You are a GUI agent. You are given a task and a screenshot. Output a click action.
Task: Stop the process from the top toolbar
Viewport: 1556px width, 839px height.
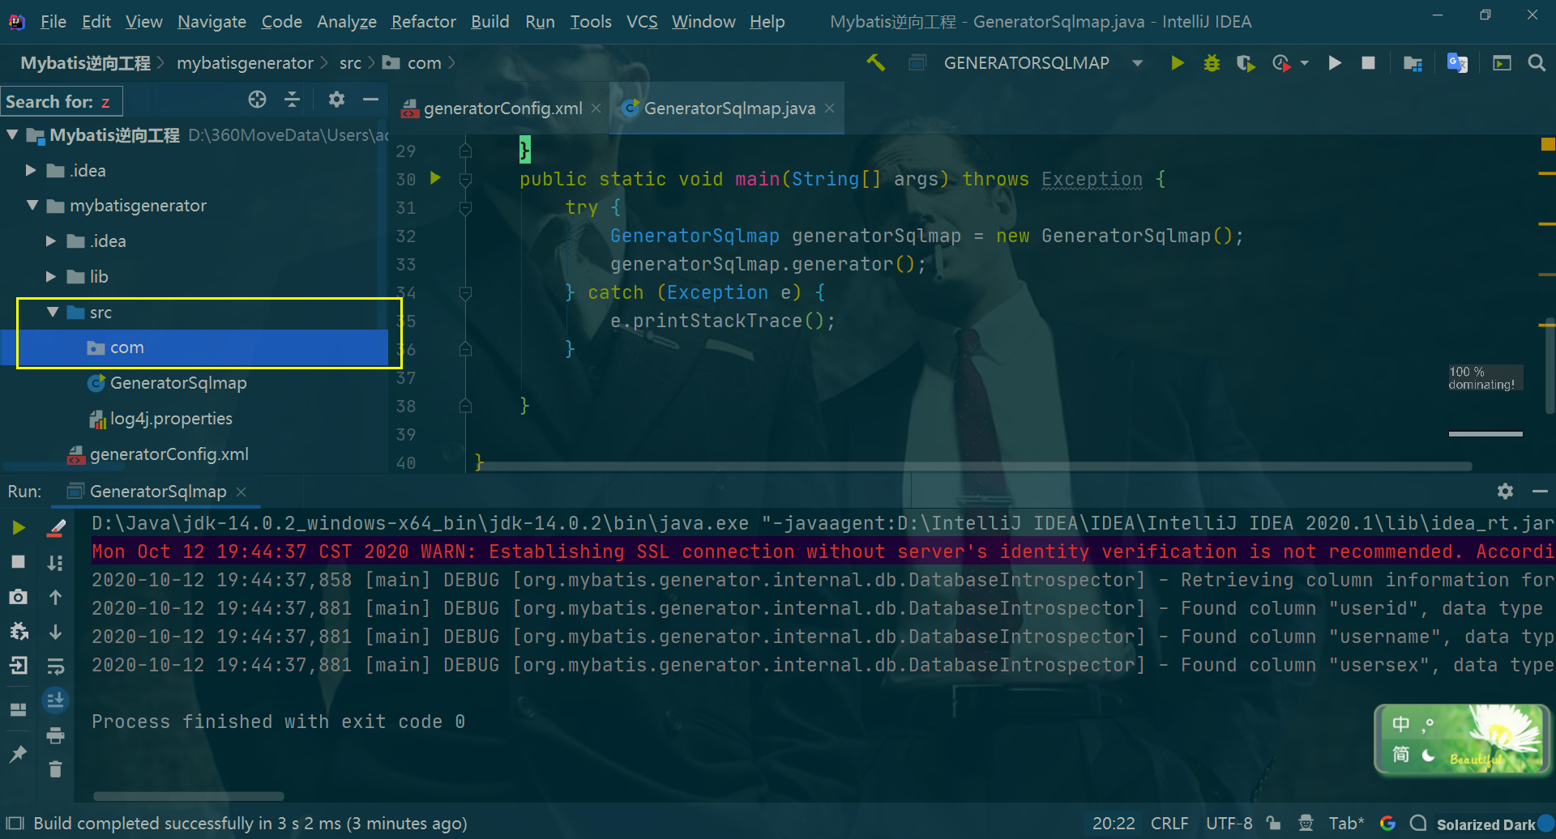(x=1368, y=63)
